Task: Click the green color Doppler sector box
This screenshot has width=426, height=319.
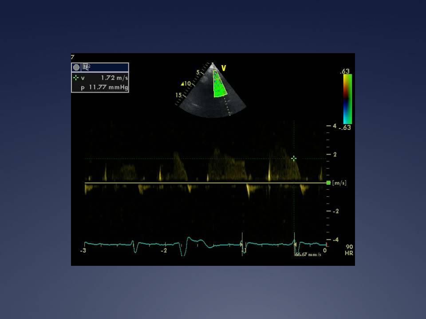Action: tap(219, 84)
